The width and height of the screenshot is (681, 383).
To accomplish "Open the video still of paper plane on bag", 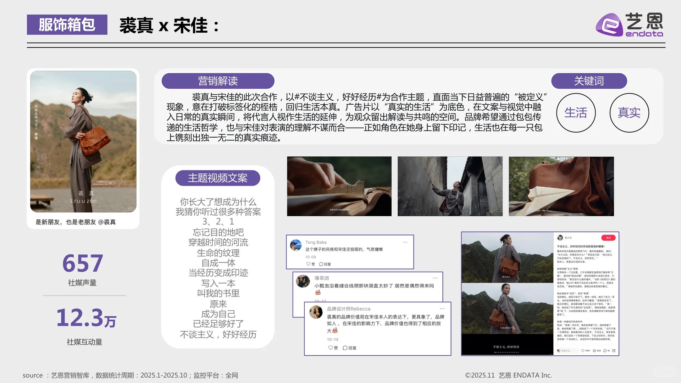I will (561, 186).
